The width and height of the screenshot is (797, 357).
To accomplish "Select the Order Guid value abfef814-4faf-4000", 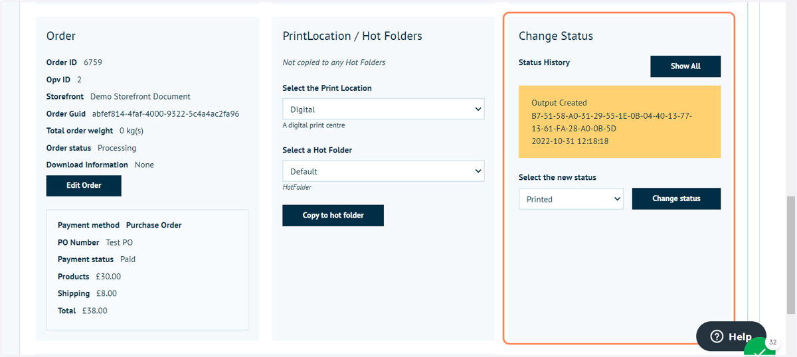I will [165, 113].
